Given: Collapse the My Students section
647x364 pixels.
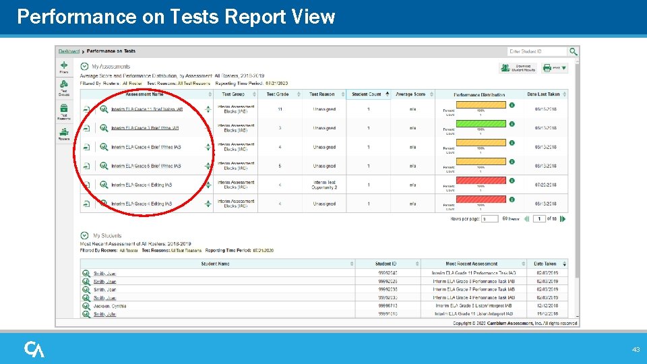Looking at the screenshot, I should point(84,236).
